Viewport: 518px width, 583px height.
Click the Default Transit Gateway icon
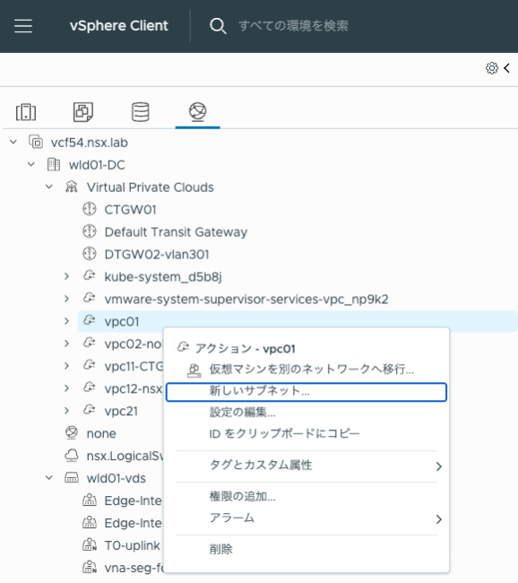(90, 231)
